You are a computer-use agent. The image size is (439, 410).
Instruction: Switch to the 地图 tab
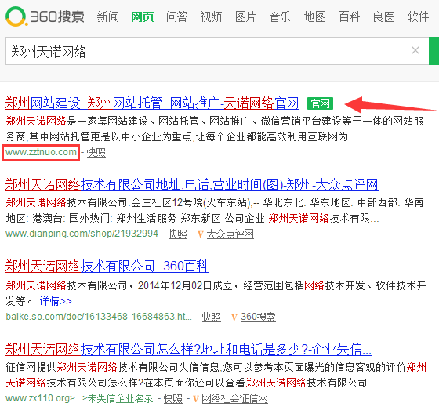pyautogui.click(x=314, y=16)
